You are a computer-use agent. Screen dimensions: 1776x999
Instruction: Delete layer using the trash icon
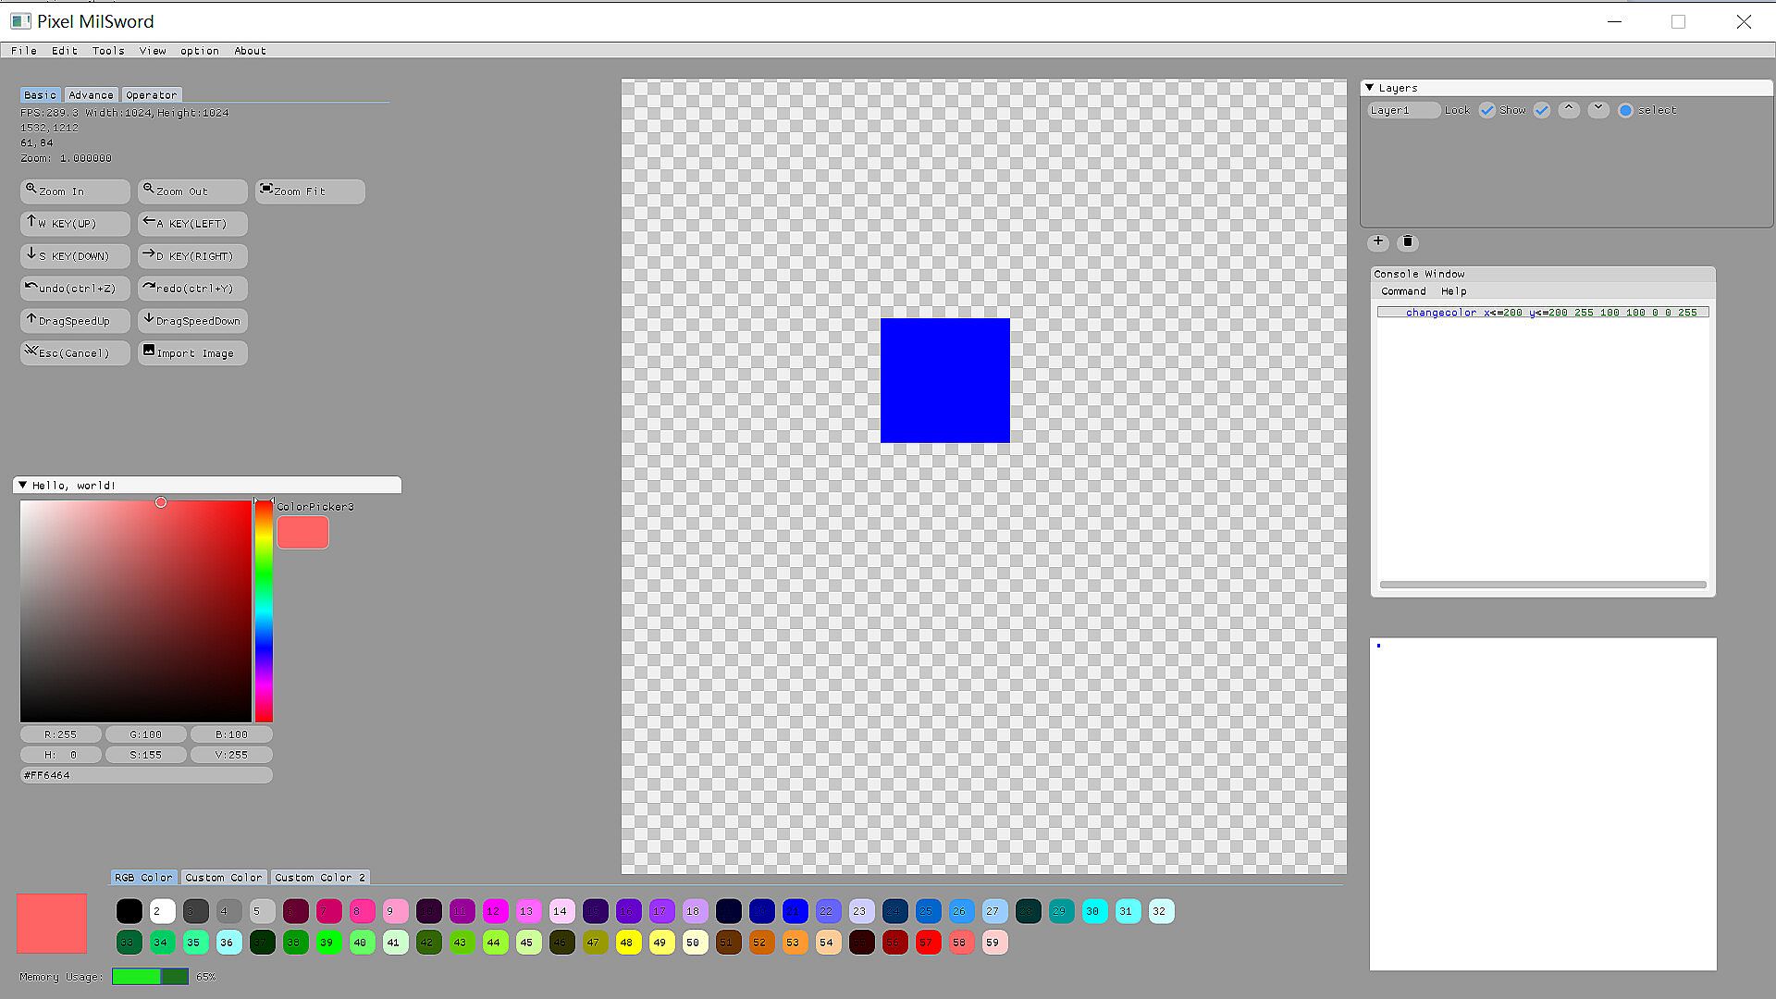click(x=1407, y=242)
